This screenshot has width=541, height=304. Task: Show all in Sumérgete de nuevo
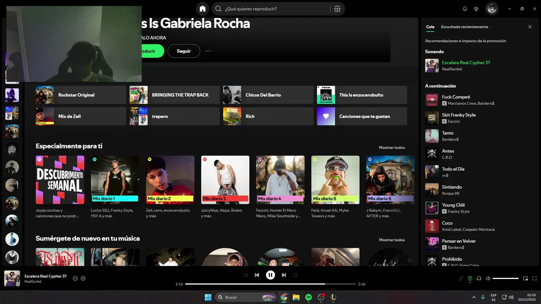coord(392,240)
